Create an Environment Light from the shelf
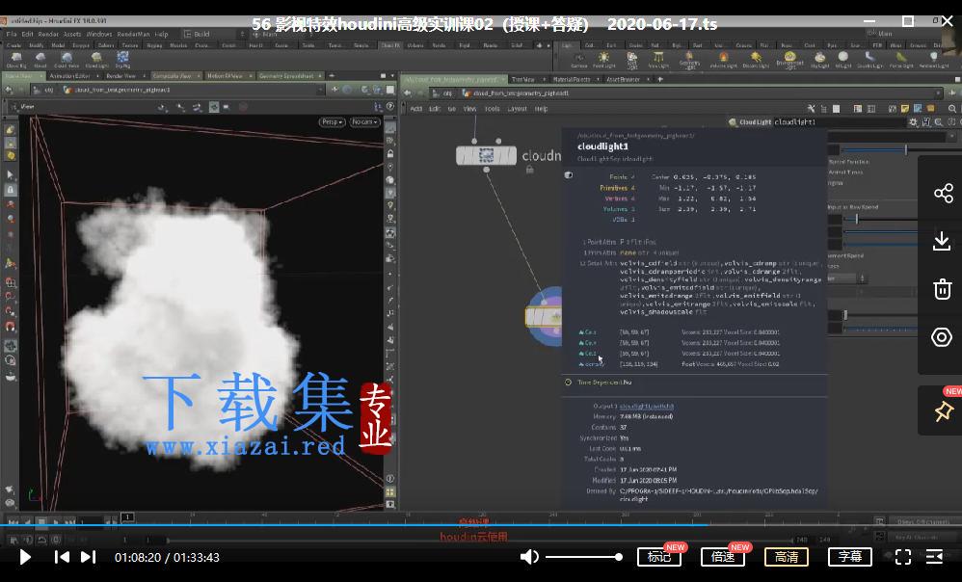 [x=789, y=60]
